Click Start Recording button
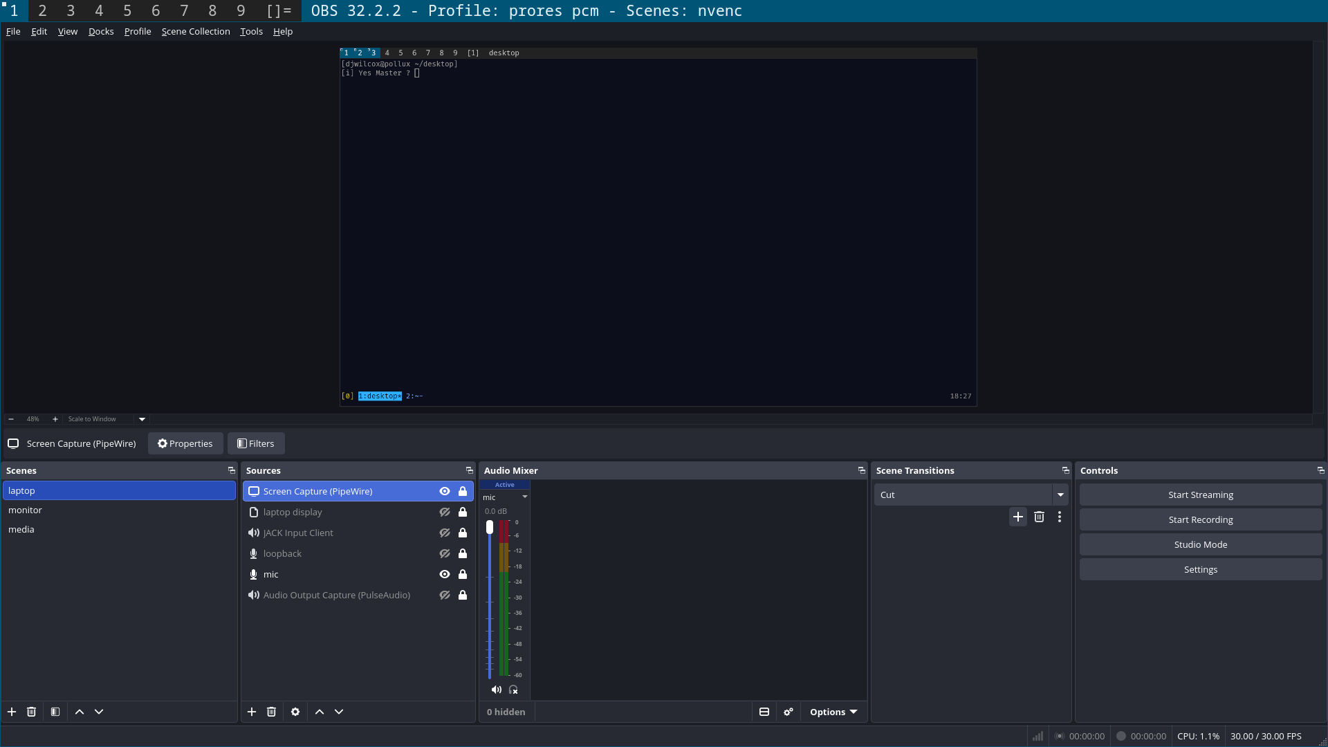Viewport: 1328px width, 747px height. pos(1201,519)
